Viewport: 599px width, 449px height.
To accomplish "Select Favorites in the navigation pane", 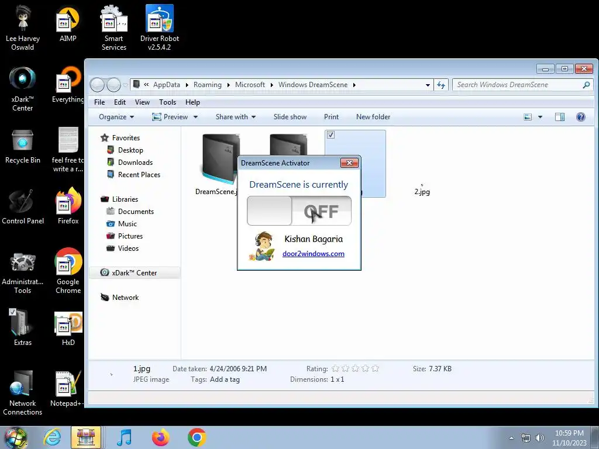I will [x=126, y=138].
